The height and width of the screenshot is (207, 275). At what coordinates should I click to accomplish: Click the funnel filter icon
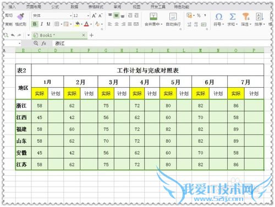coord(246,16)
